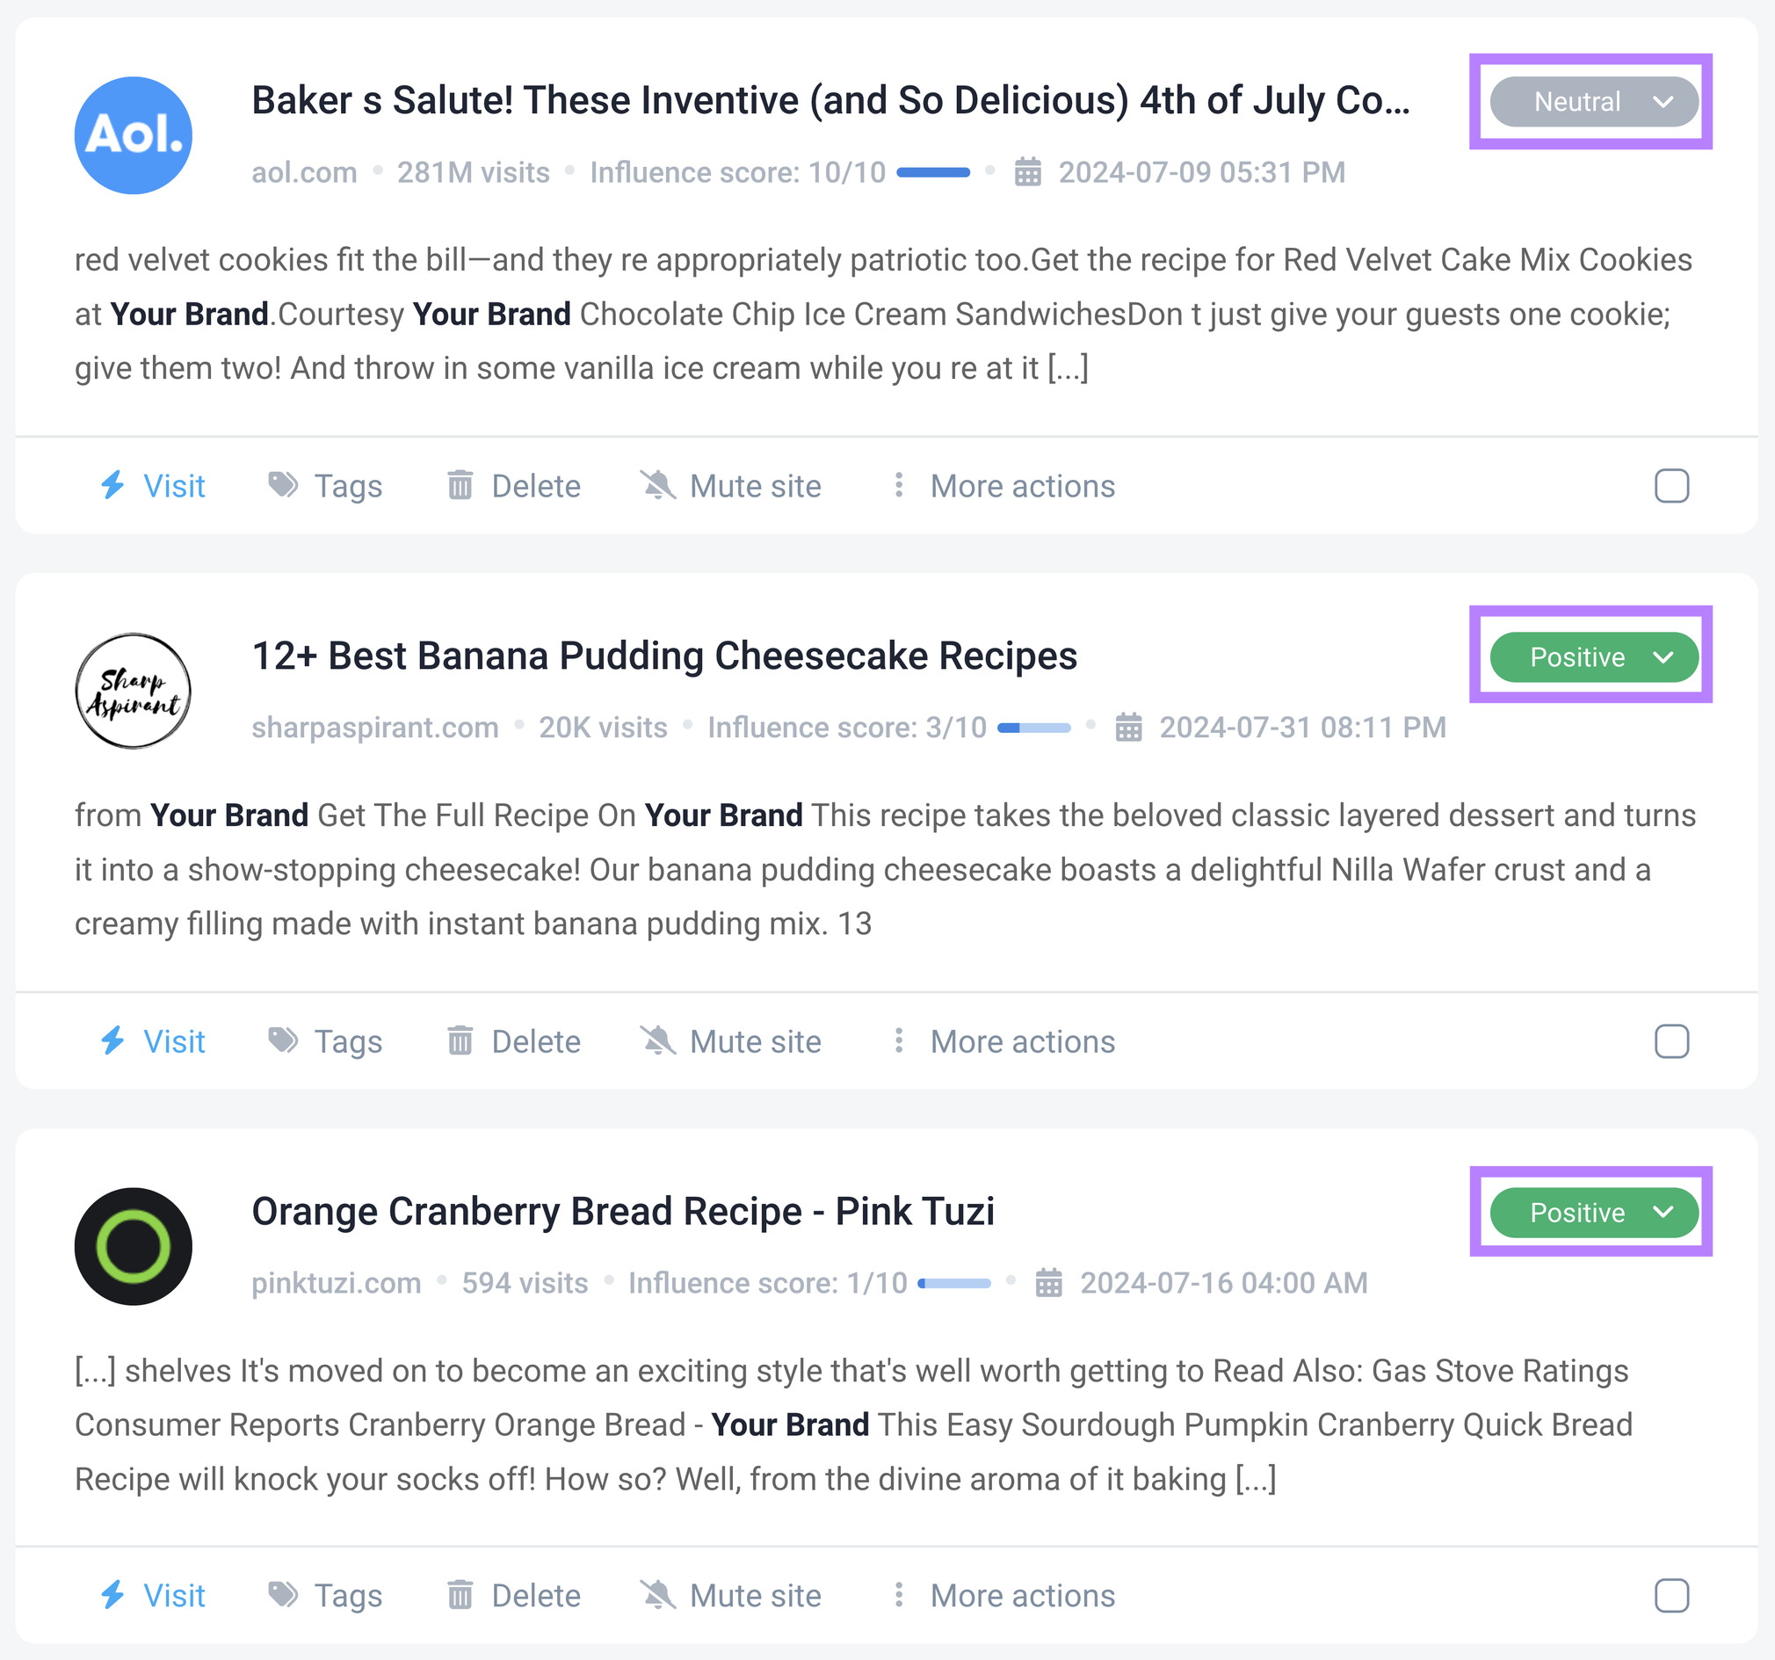
Task: Expand the Positive dropdown on Pink Tuzi result
Action: click(x=1664, y=1212)
